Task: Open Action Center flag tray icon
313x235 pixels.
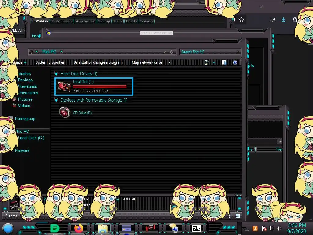Action: [x=264, y=228]
